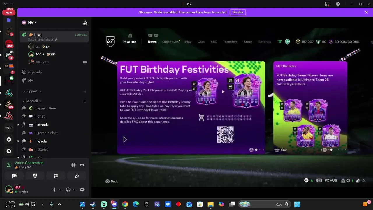Open server with 459 notification badge
The width and height of the screenshot is (373, 210).
9,43
